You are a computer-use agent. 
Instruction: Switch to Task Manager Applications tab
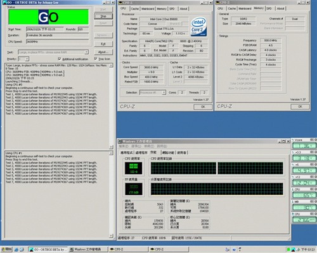(x=126, y=153)
